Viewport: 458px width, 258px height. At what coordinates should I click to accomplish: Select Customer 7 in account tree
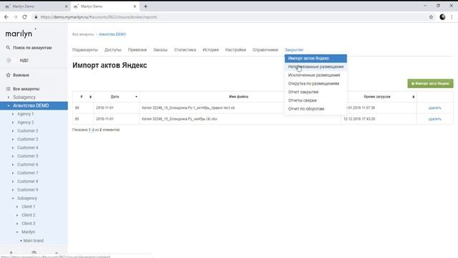coord(27,173)
